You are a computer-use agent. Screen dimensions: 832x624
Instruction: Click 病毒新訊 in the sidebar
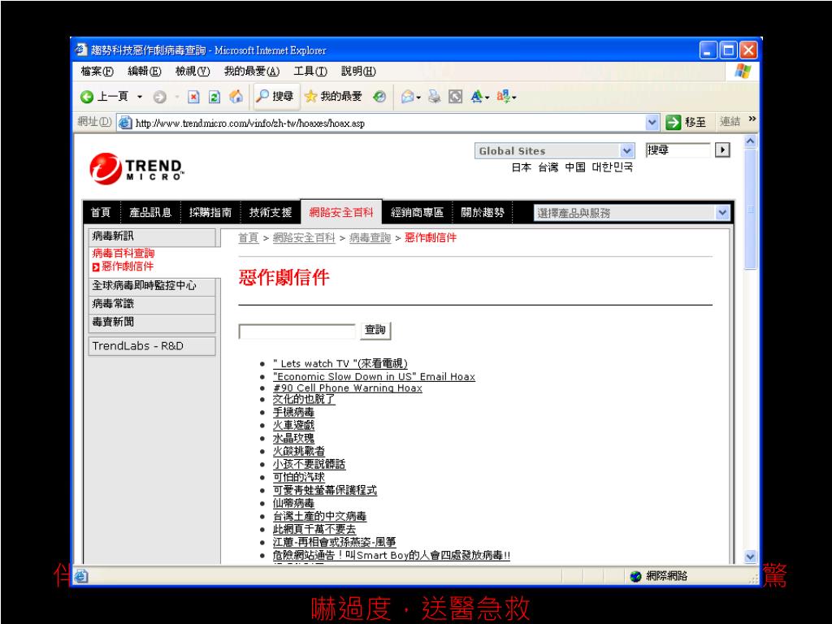coord(152,236)
